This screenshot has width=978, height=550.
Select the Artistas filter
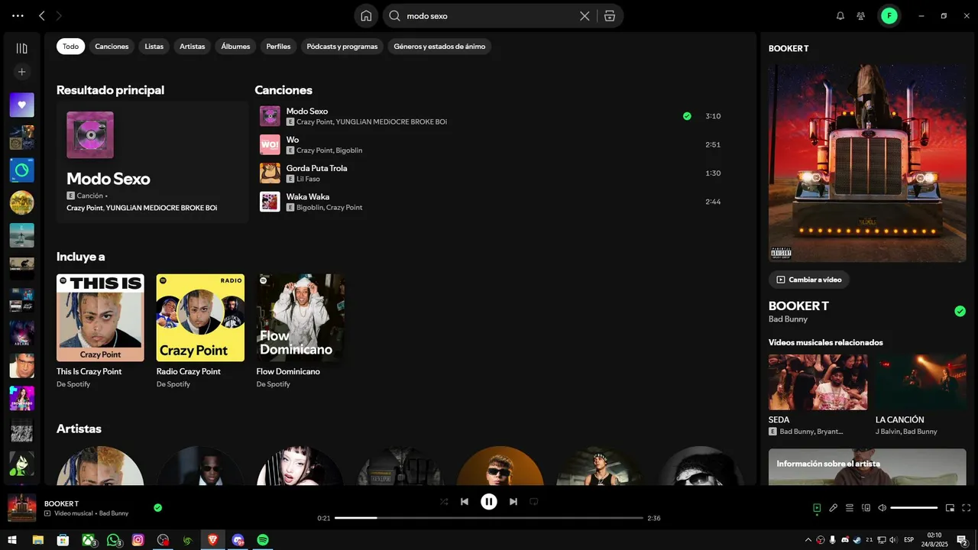coord(193,47)
